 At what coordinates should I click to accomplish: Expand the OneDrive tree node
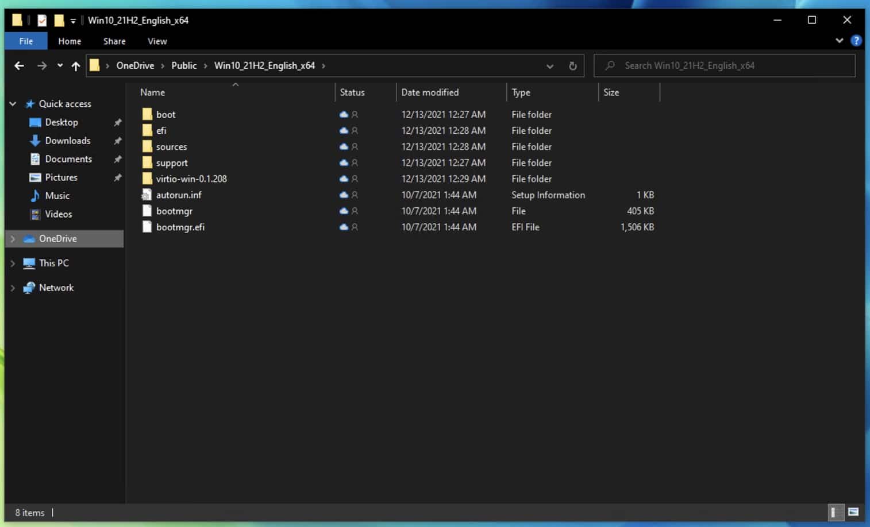(x=13, y=239)
